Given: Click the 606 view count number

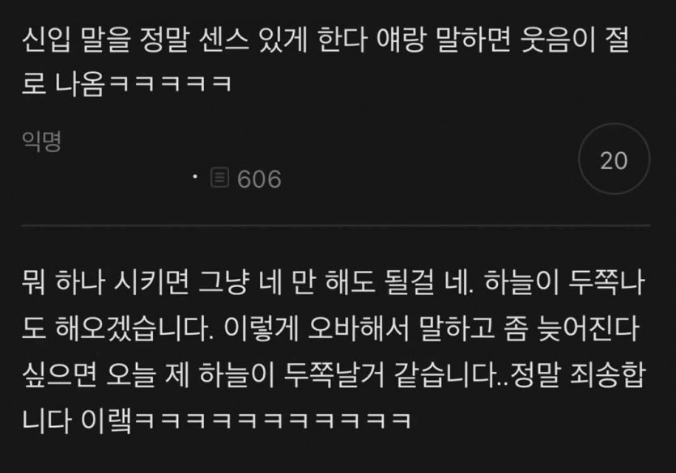Looking at the screenshot, I should click(259, 179).
